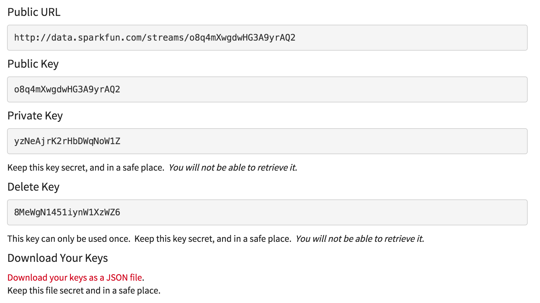Click inside the Private Key field
The width and height of the screenshot is (540, 303).
(x=267, y=141)
